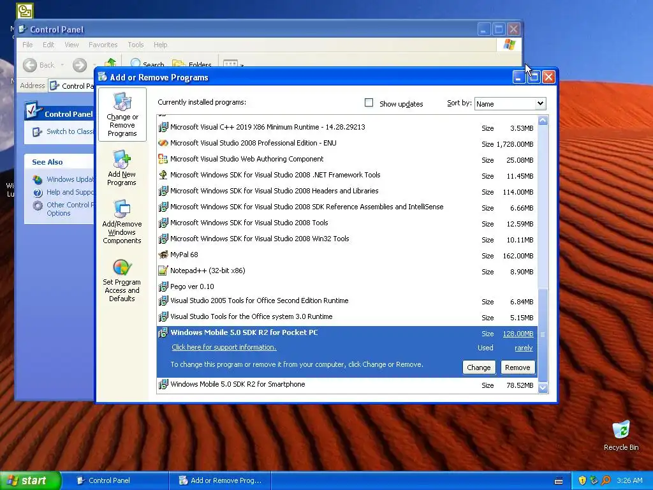Open the View menu in Control Panel
653x490 pixels.
[71, 45]
